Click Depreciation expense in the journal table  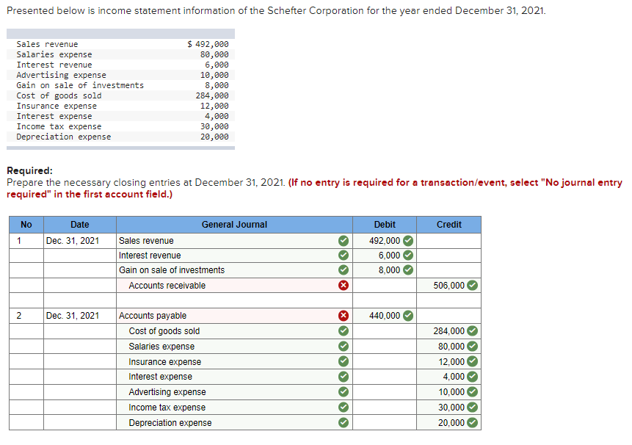coord(170,422)
